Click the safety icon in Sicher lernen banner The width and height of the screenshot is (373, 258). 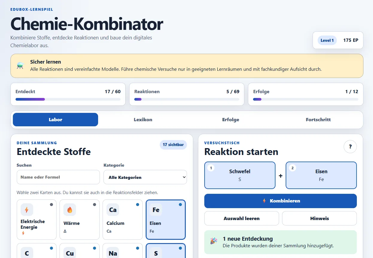pyautogui.click(x=21, y=66)
